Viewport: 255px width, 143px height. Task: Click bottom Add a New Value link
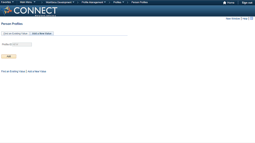(37, 71)
